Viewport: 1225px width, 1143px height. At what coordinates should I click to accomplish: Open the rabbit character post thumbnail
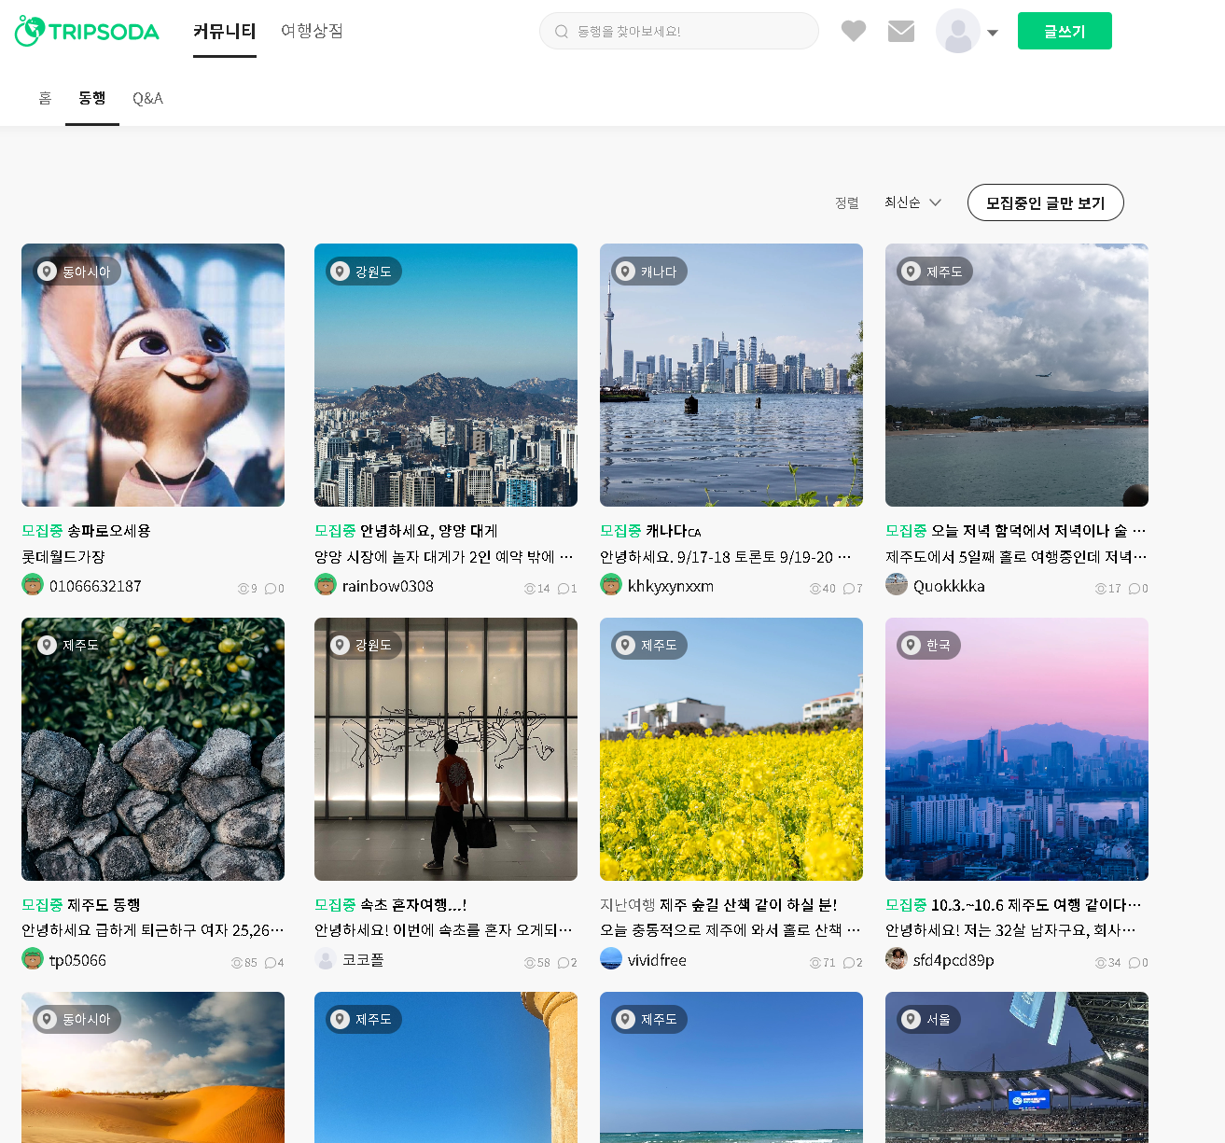153,375
